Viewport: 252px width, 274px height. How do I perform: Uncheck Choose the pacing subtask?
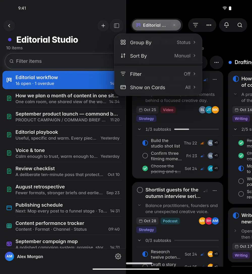[x=145, y=168]
